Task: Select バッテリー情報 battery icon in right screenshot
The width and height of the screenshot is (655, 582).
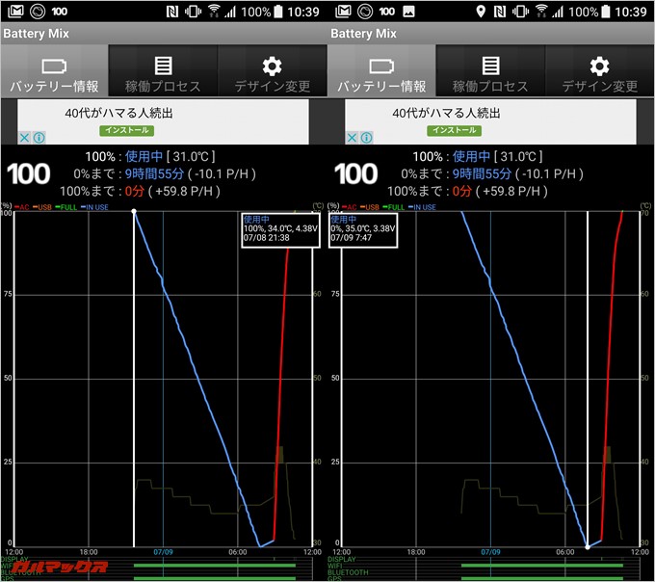Action: 381,66
